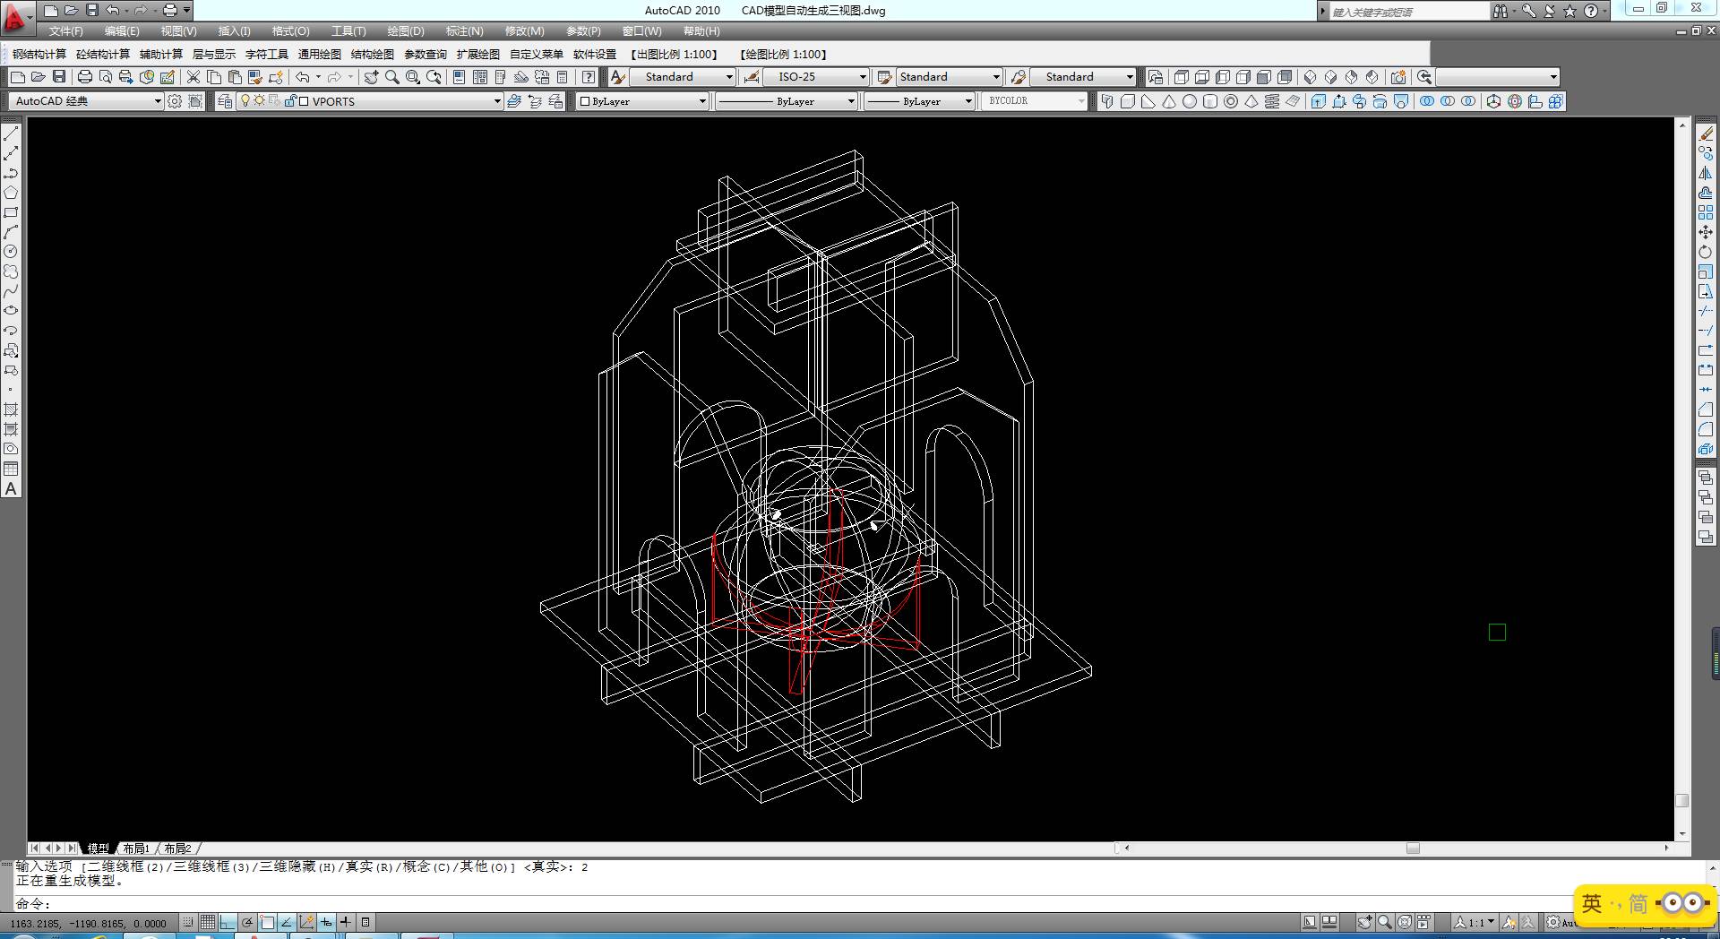This screenshot has width=1720, height=939.
Task: Toggle Snap Mode in status bar
Action: [187, 922]
